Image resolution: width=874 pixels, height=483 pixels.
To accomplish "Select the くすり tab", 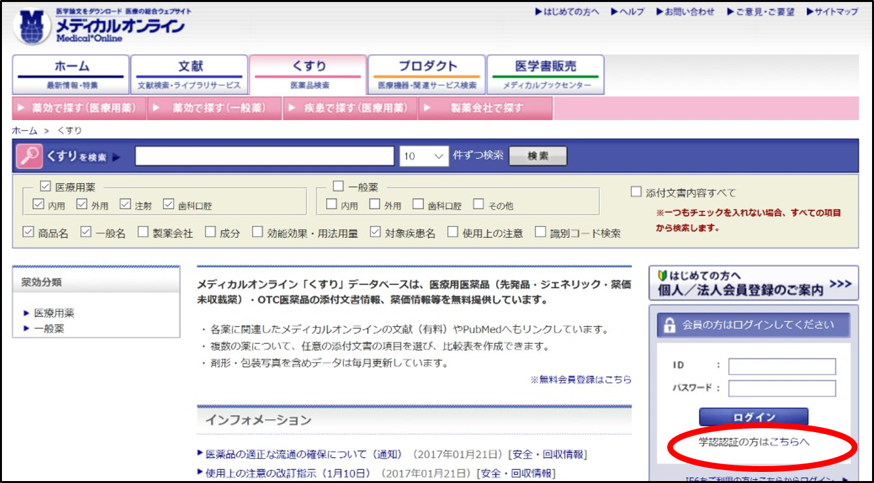I will [308, 74].
